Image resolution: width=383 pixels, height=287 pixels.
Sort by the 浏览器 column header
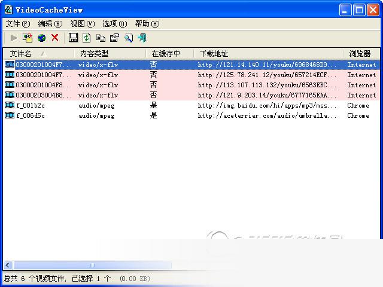coord(361,53)
